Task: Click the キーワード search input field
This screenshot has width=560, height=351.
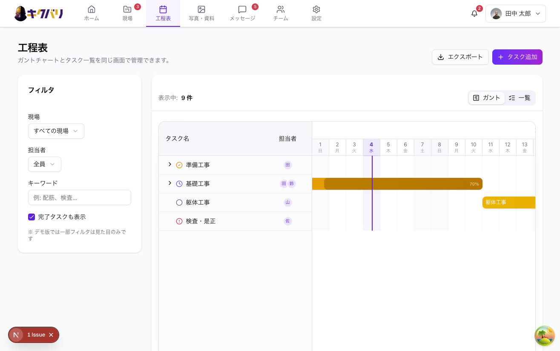Action: coord(80,197)
